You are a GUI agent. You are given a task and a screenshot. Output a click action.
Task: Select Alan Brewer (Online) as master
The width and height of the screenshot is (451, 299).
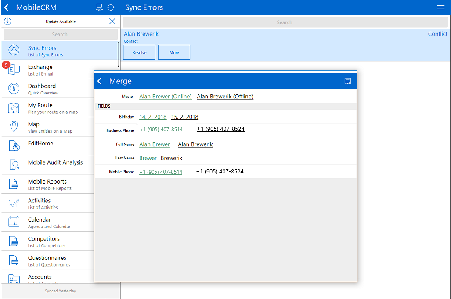(x=166, y=97)
